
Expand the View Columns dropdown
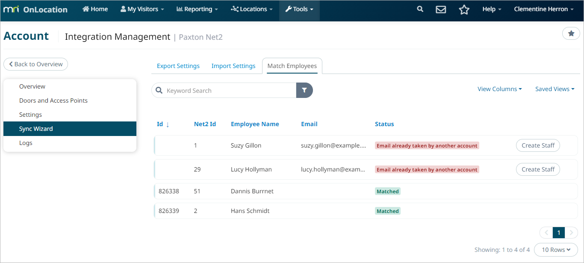click(500, 89)
